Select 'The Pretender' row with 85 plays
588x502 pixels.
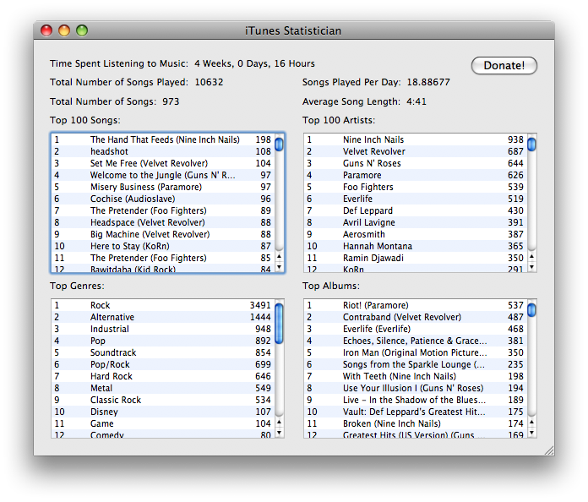click(x=163, y=258)
